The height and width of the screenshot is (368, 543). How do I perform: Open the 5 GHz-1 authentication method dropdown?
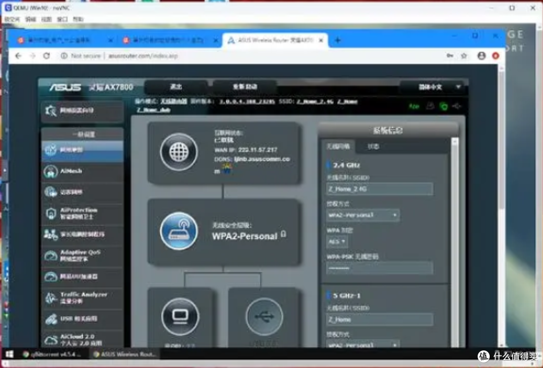363,344
